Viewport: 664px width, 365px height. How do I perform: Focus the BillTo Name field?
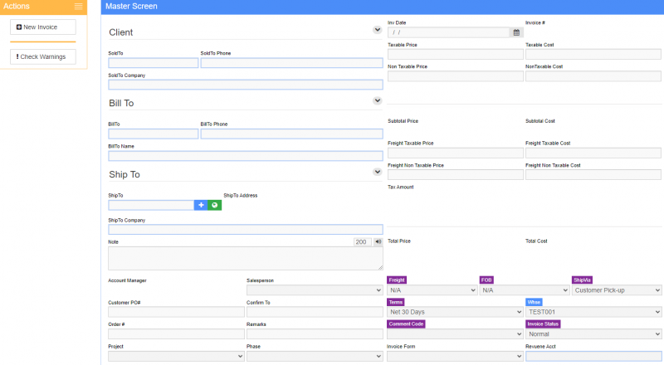246,156
